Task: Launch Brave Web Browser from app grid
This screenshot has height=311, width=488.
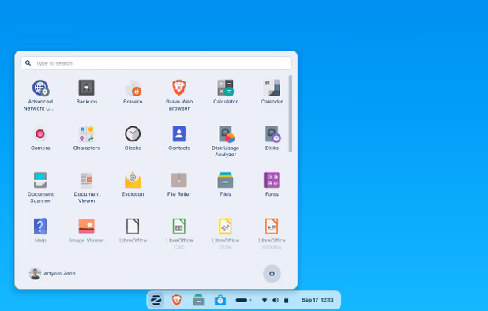Action: point(179,95)
